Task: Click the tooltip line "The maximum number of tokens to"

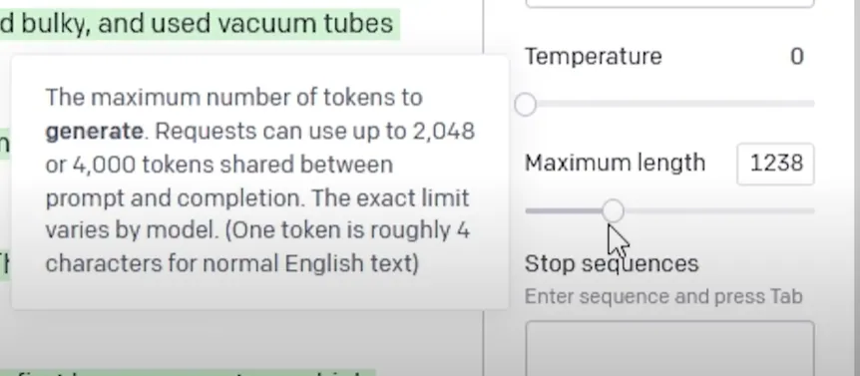Action: [x=233, y=98]
